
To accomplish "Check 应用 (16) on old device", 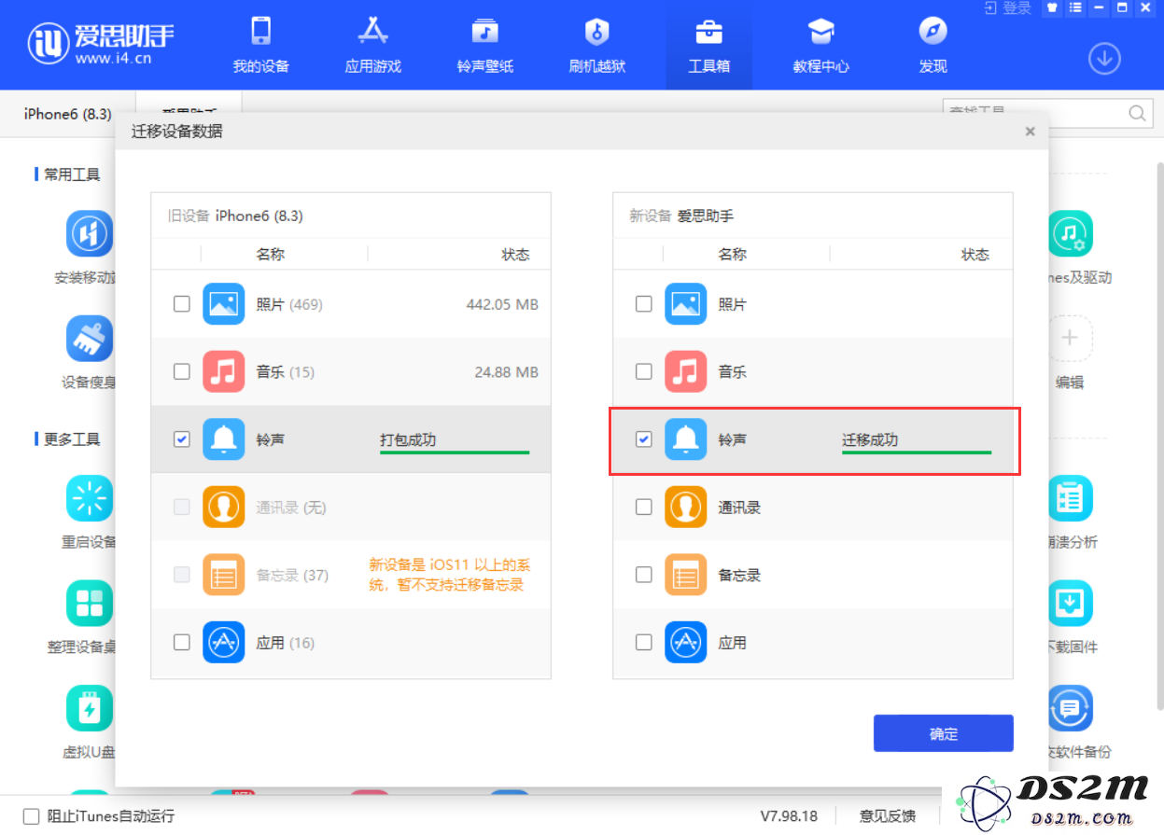I will click(182, 642).
